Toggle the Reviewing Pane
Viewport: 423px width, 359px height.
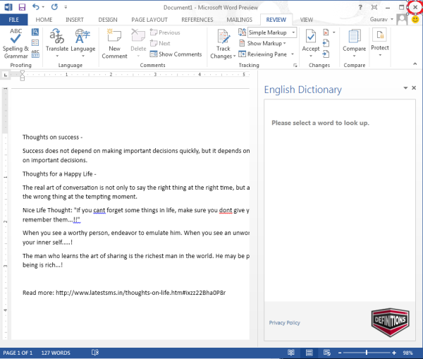click(x=263, y=54)
